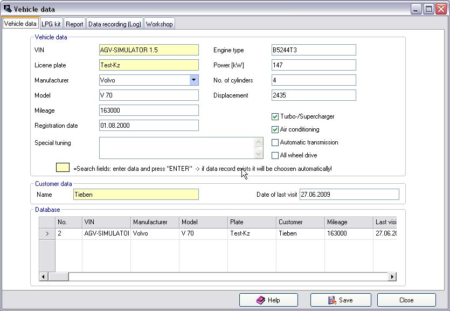This screenshot has height=311, width=450.
Task: Open the Data recording (Log) tab
Action: click(114, 24)
